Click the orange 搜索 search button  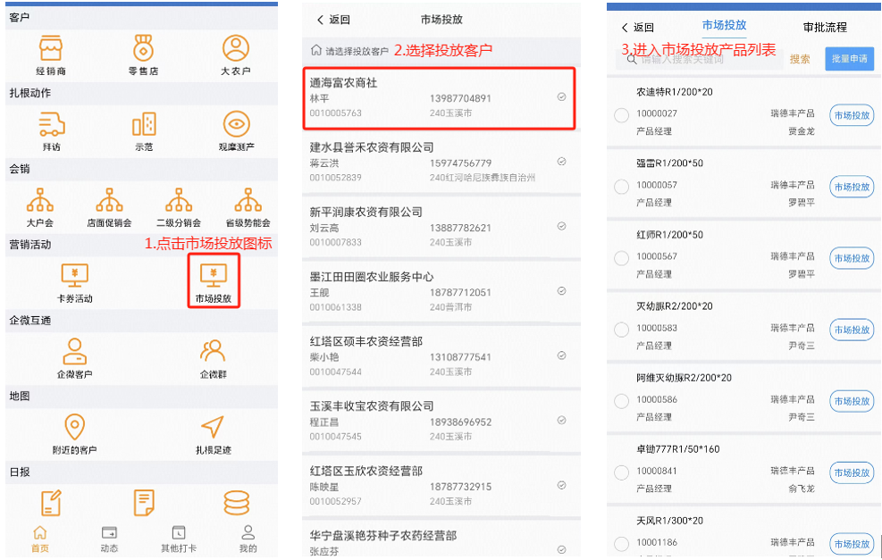[x=800, y=59]
